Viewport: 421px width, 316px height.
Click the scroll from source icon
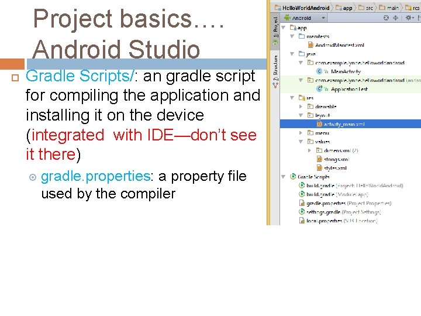pyautogui.click(x=386, y=18)
